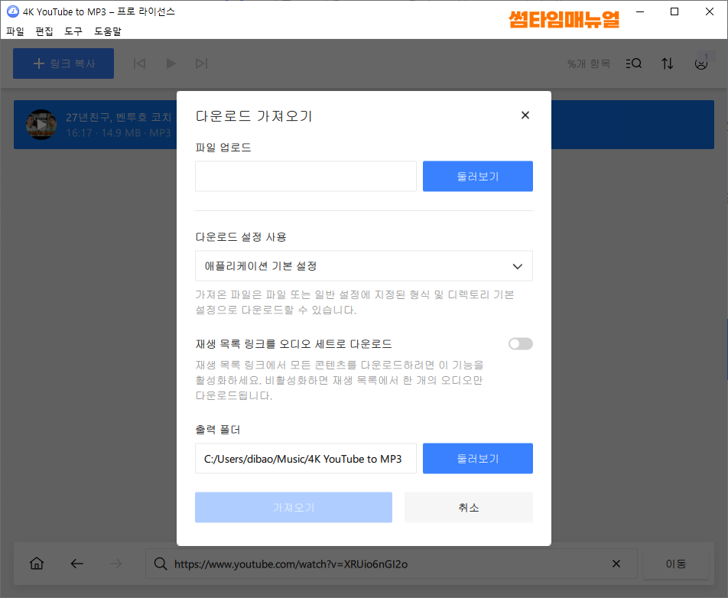This screenshot has width=728, height=598.
Task: Toggle 재생 목록 링크를 오디오 세트로 다운로드 switch
Action: (x=521, y=343)
